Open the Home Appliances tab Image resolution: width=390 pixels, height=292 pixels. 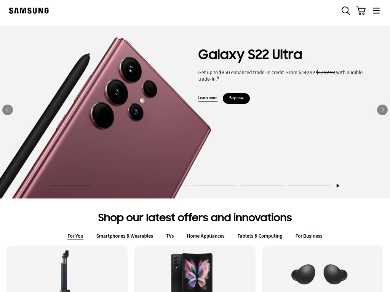coord(206,236)
